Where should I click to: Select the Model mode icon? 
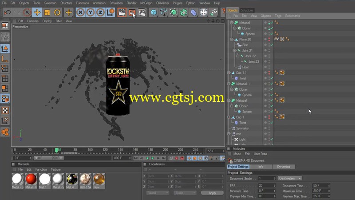[x=5, y=48]
